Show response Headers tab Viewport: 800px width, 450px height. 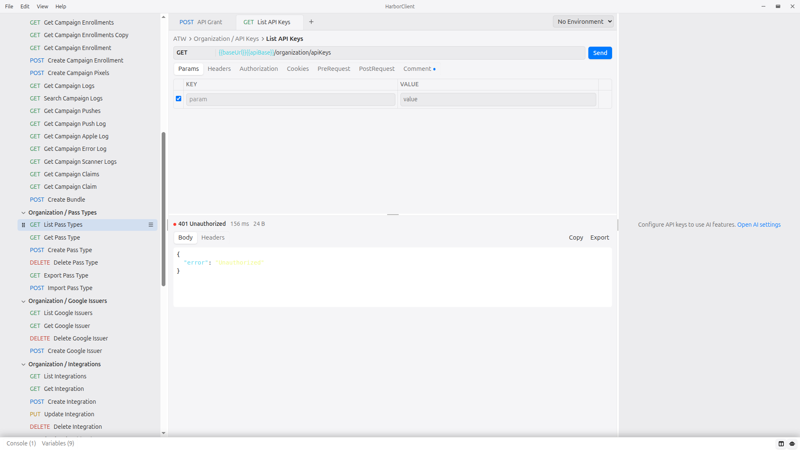[x=213, y=237]
